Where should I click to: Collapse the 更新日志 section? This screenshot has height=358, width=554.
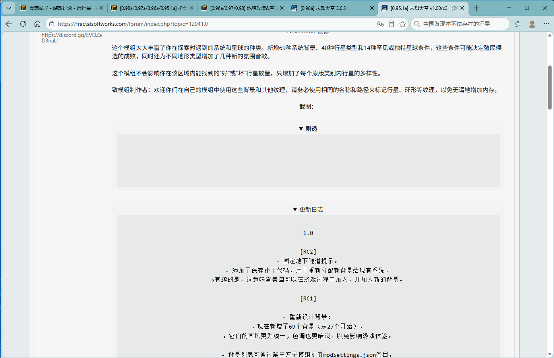(308, 209)
